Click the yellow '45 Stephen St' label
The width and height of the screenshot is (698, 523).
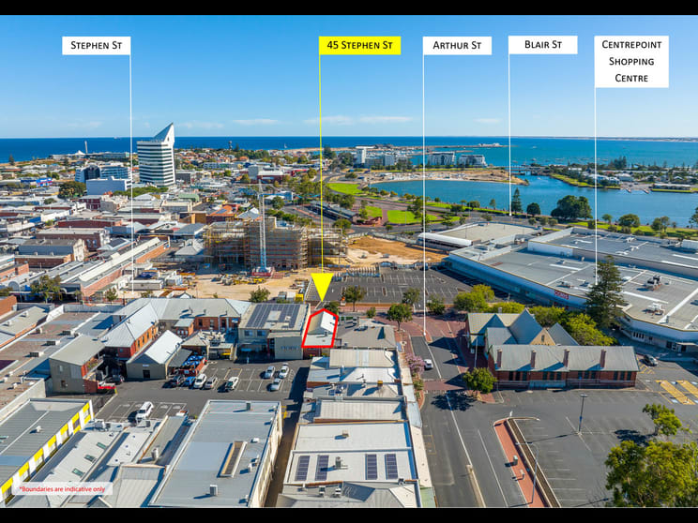tap(359, 45)
